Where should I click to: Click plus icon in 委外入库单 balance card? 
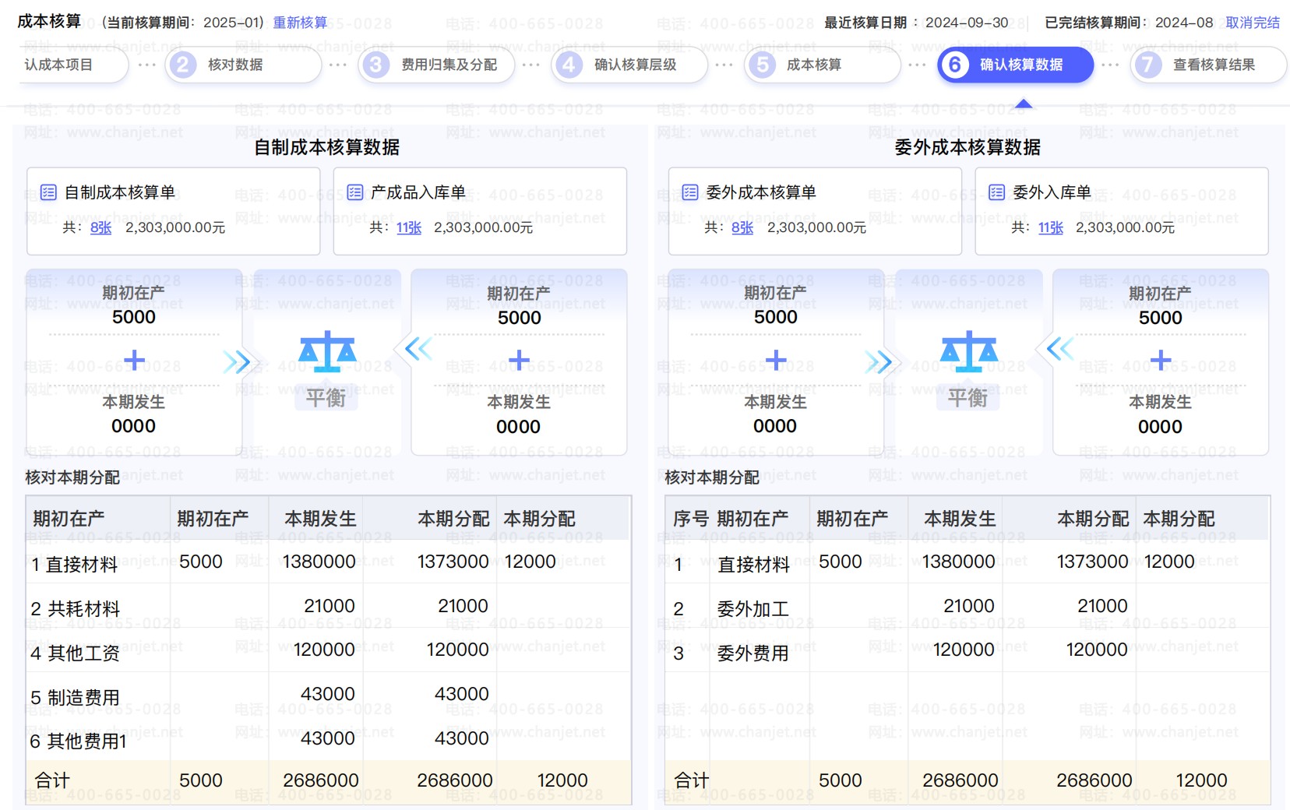(x=1161, y=360)
